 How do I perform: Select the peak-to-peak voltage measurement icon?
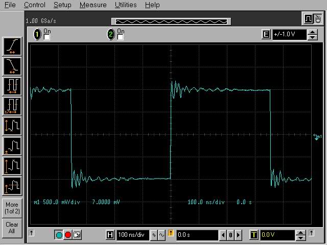(12, 126)
